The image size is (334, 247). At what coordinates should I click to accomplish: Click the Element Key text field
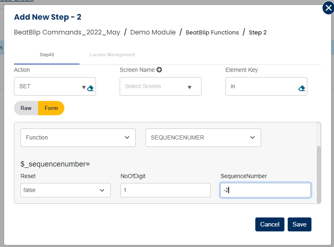point(261,87)
